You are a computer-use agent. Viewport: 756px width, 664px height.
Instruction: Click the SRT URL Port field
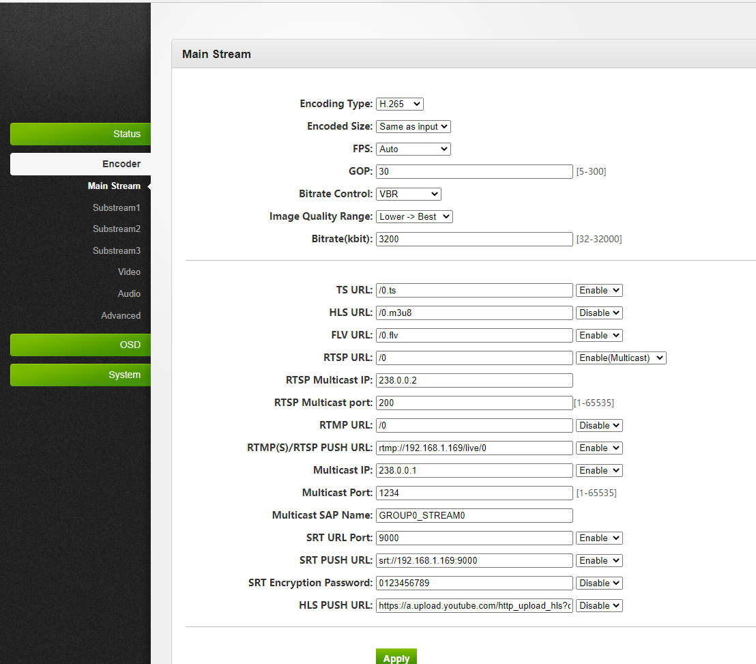click(474, 538)
